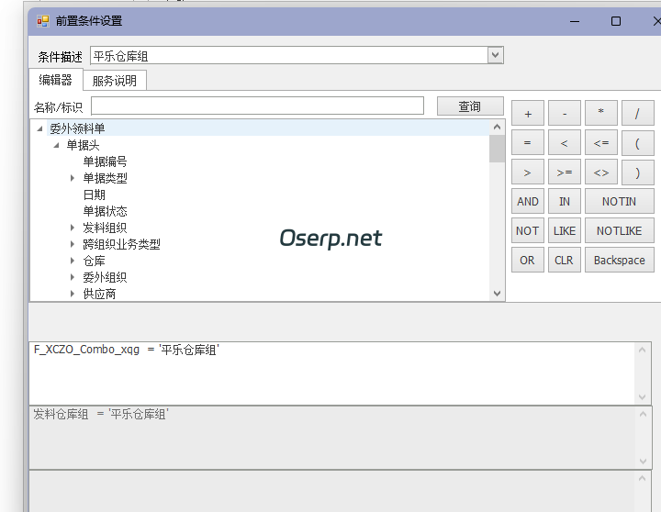Insert the less-than-or-equal operator

(x=601, y=143)
